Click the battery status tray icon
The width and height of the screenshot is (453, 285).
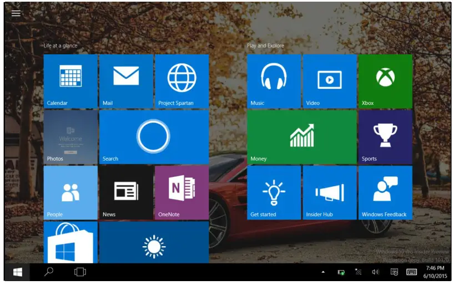[341, 272]
